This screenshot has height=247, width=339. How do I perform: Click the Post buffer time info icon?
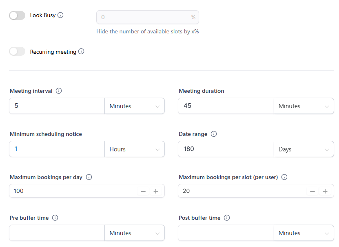click(x=227, y=218)
